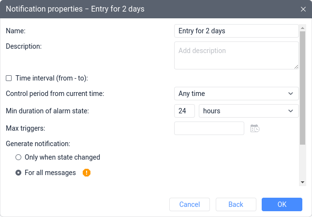Click the Description box resize handle
Screen dimensions: 312x217
(296, 67)
